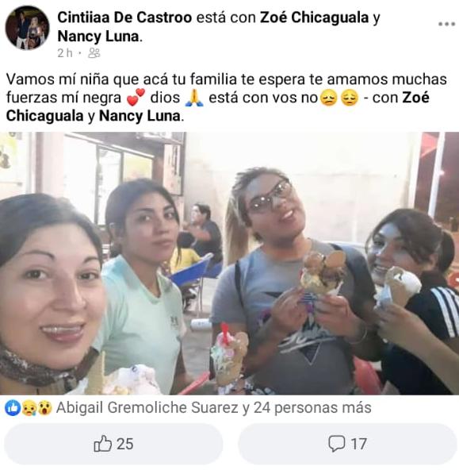Click the Cintiiaa De Castroo profile picture
The width and height of the screenshot is (459, 470).
pos(27,28)
